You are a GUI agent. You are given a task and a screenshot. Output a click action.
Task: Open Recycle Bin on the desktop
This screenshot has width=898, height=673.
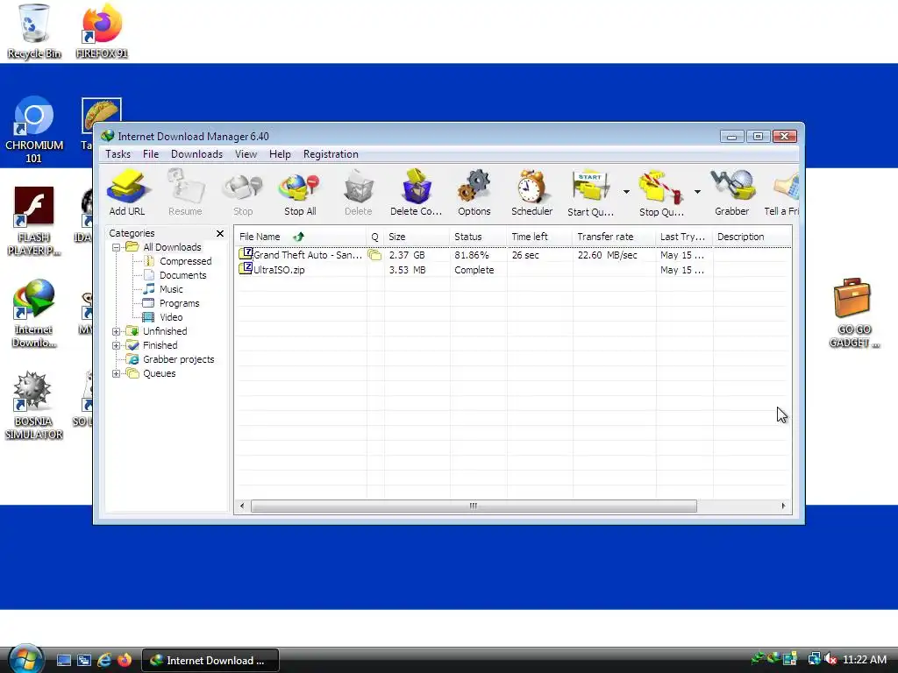pos(34,32)
